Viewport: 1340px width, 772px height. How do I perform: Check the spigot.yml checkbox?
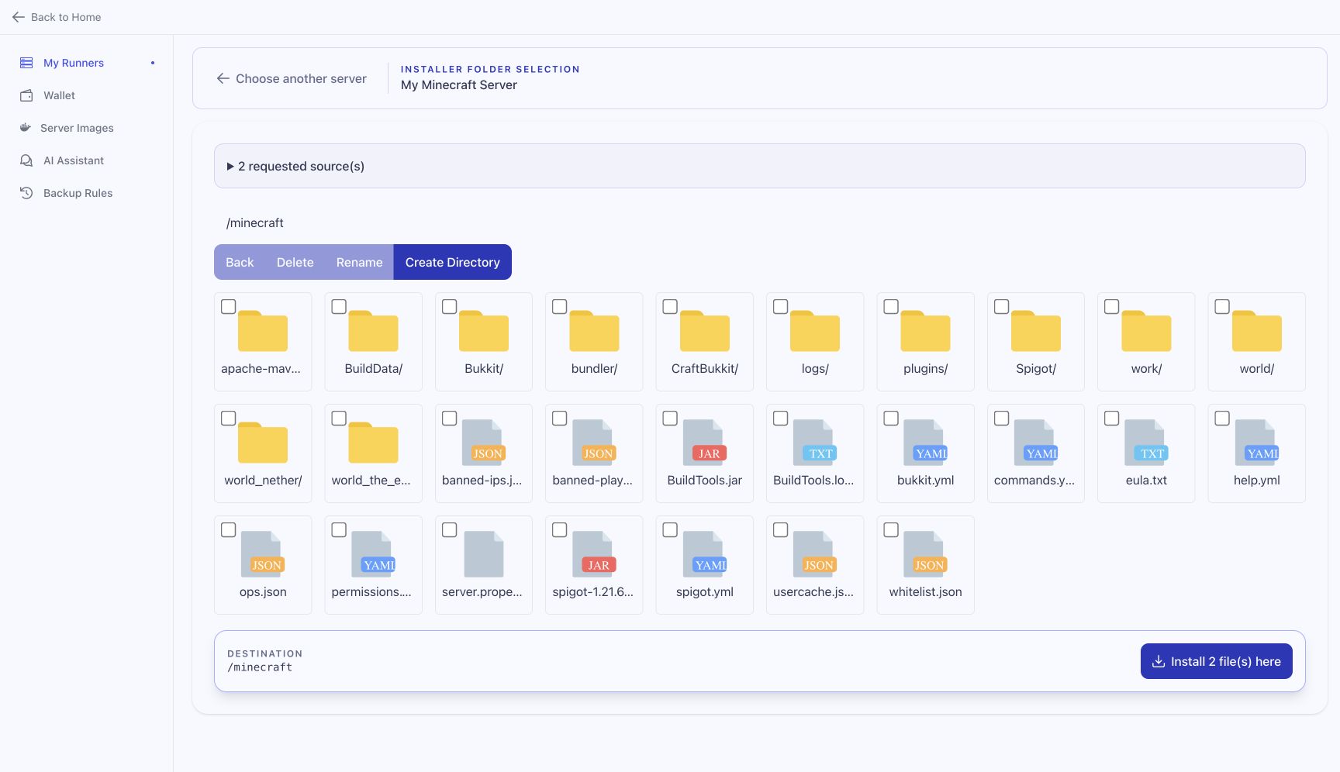pos(670,530)
